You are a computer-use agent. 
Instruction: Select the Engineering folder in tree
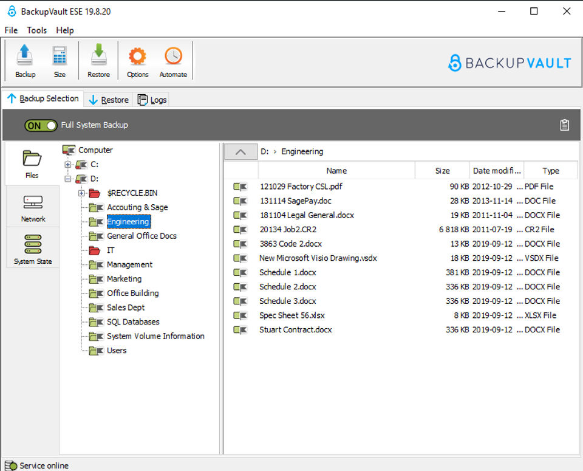click(129, 222)
